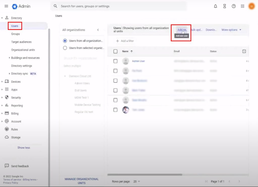
Task: Click the Send feedback icon
Action: click(x=7, y=166)
